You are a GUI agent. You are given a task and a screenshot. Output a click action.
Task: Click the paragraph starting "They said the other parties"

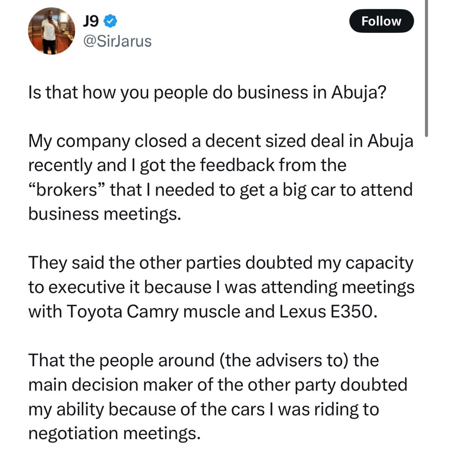click(x=221, y=287)
